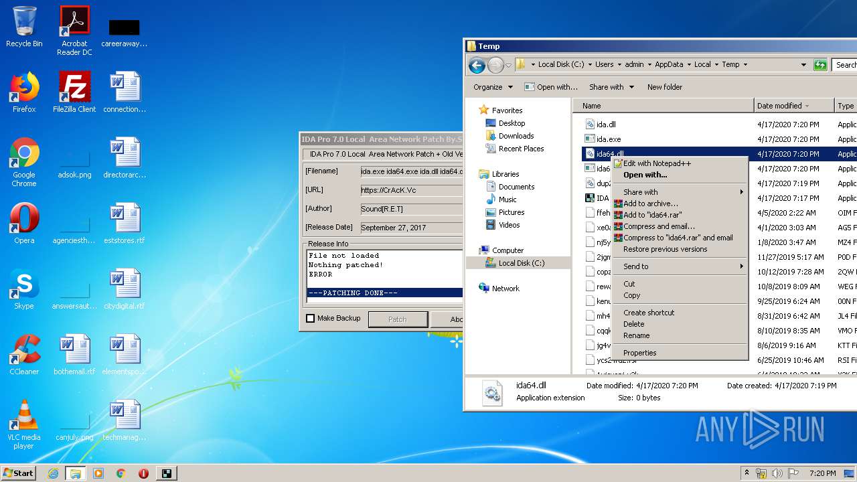Open the Recycle Bin desktop icon
This screenshot has width=857, height=482.
[x=24, y=27]
